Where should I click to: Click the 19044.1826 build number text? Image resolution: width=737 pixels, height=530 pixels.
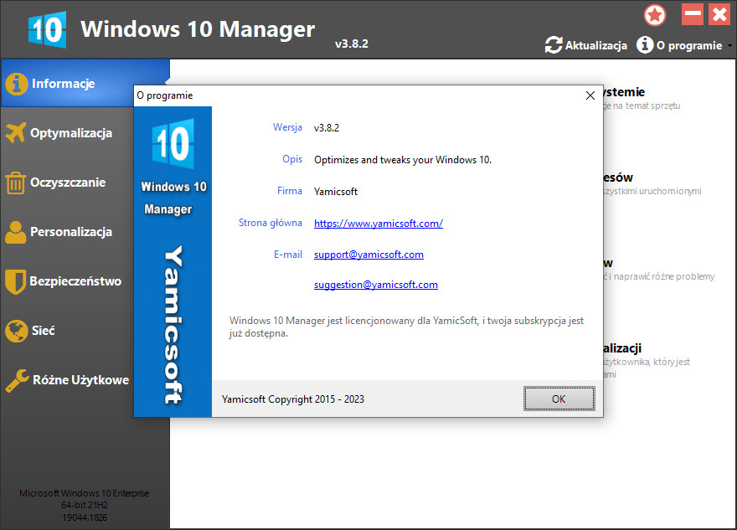(x=85, y=517)
